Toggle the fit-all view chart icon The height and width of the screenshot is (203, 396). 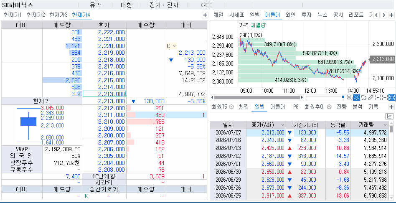392,97
